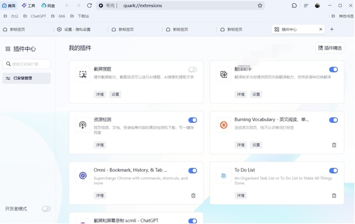355x224 pixels.
Task: Select 已安装管理 in the sidebar
Action: coord(27,78)
